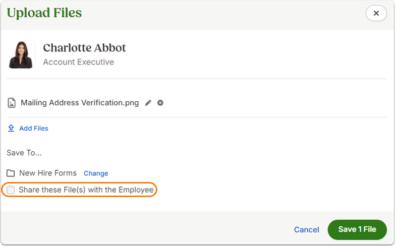This screenshot has height=246, width=395.
Task: Click the Charlotte Abbot name heading
Action: 84,48
